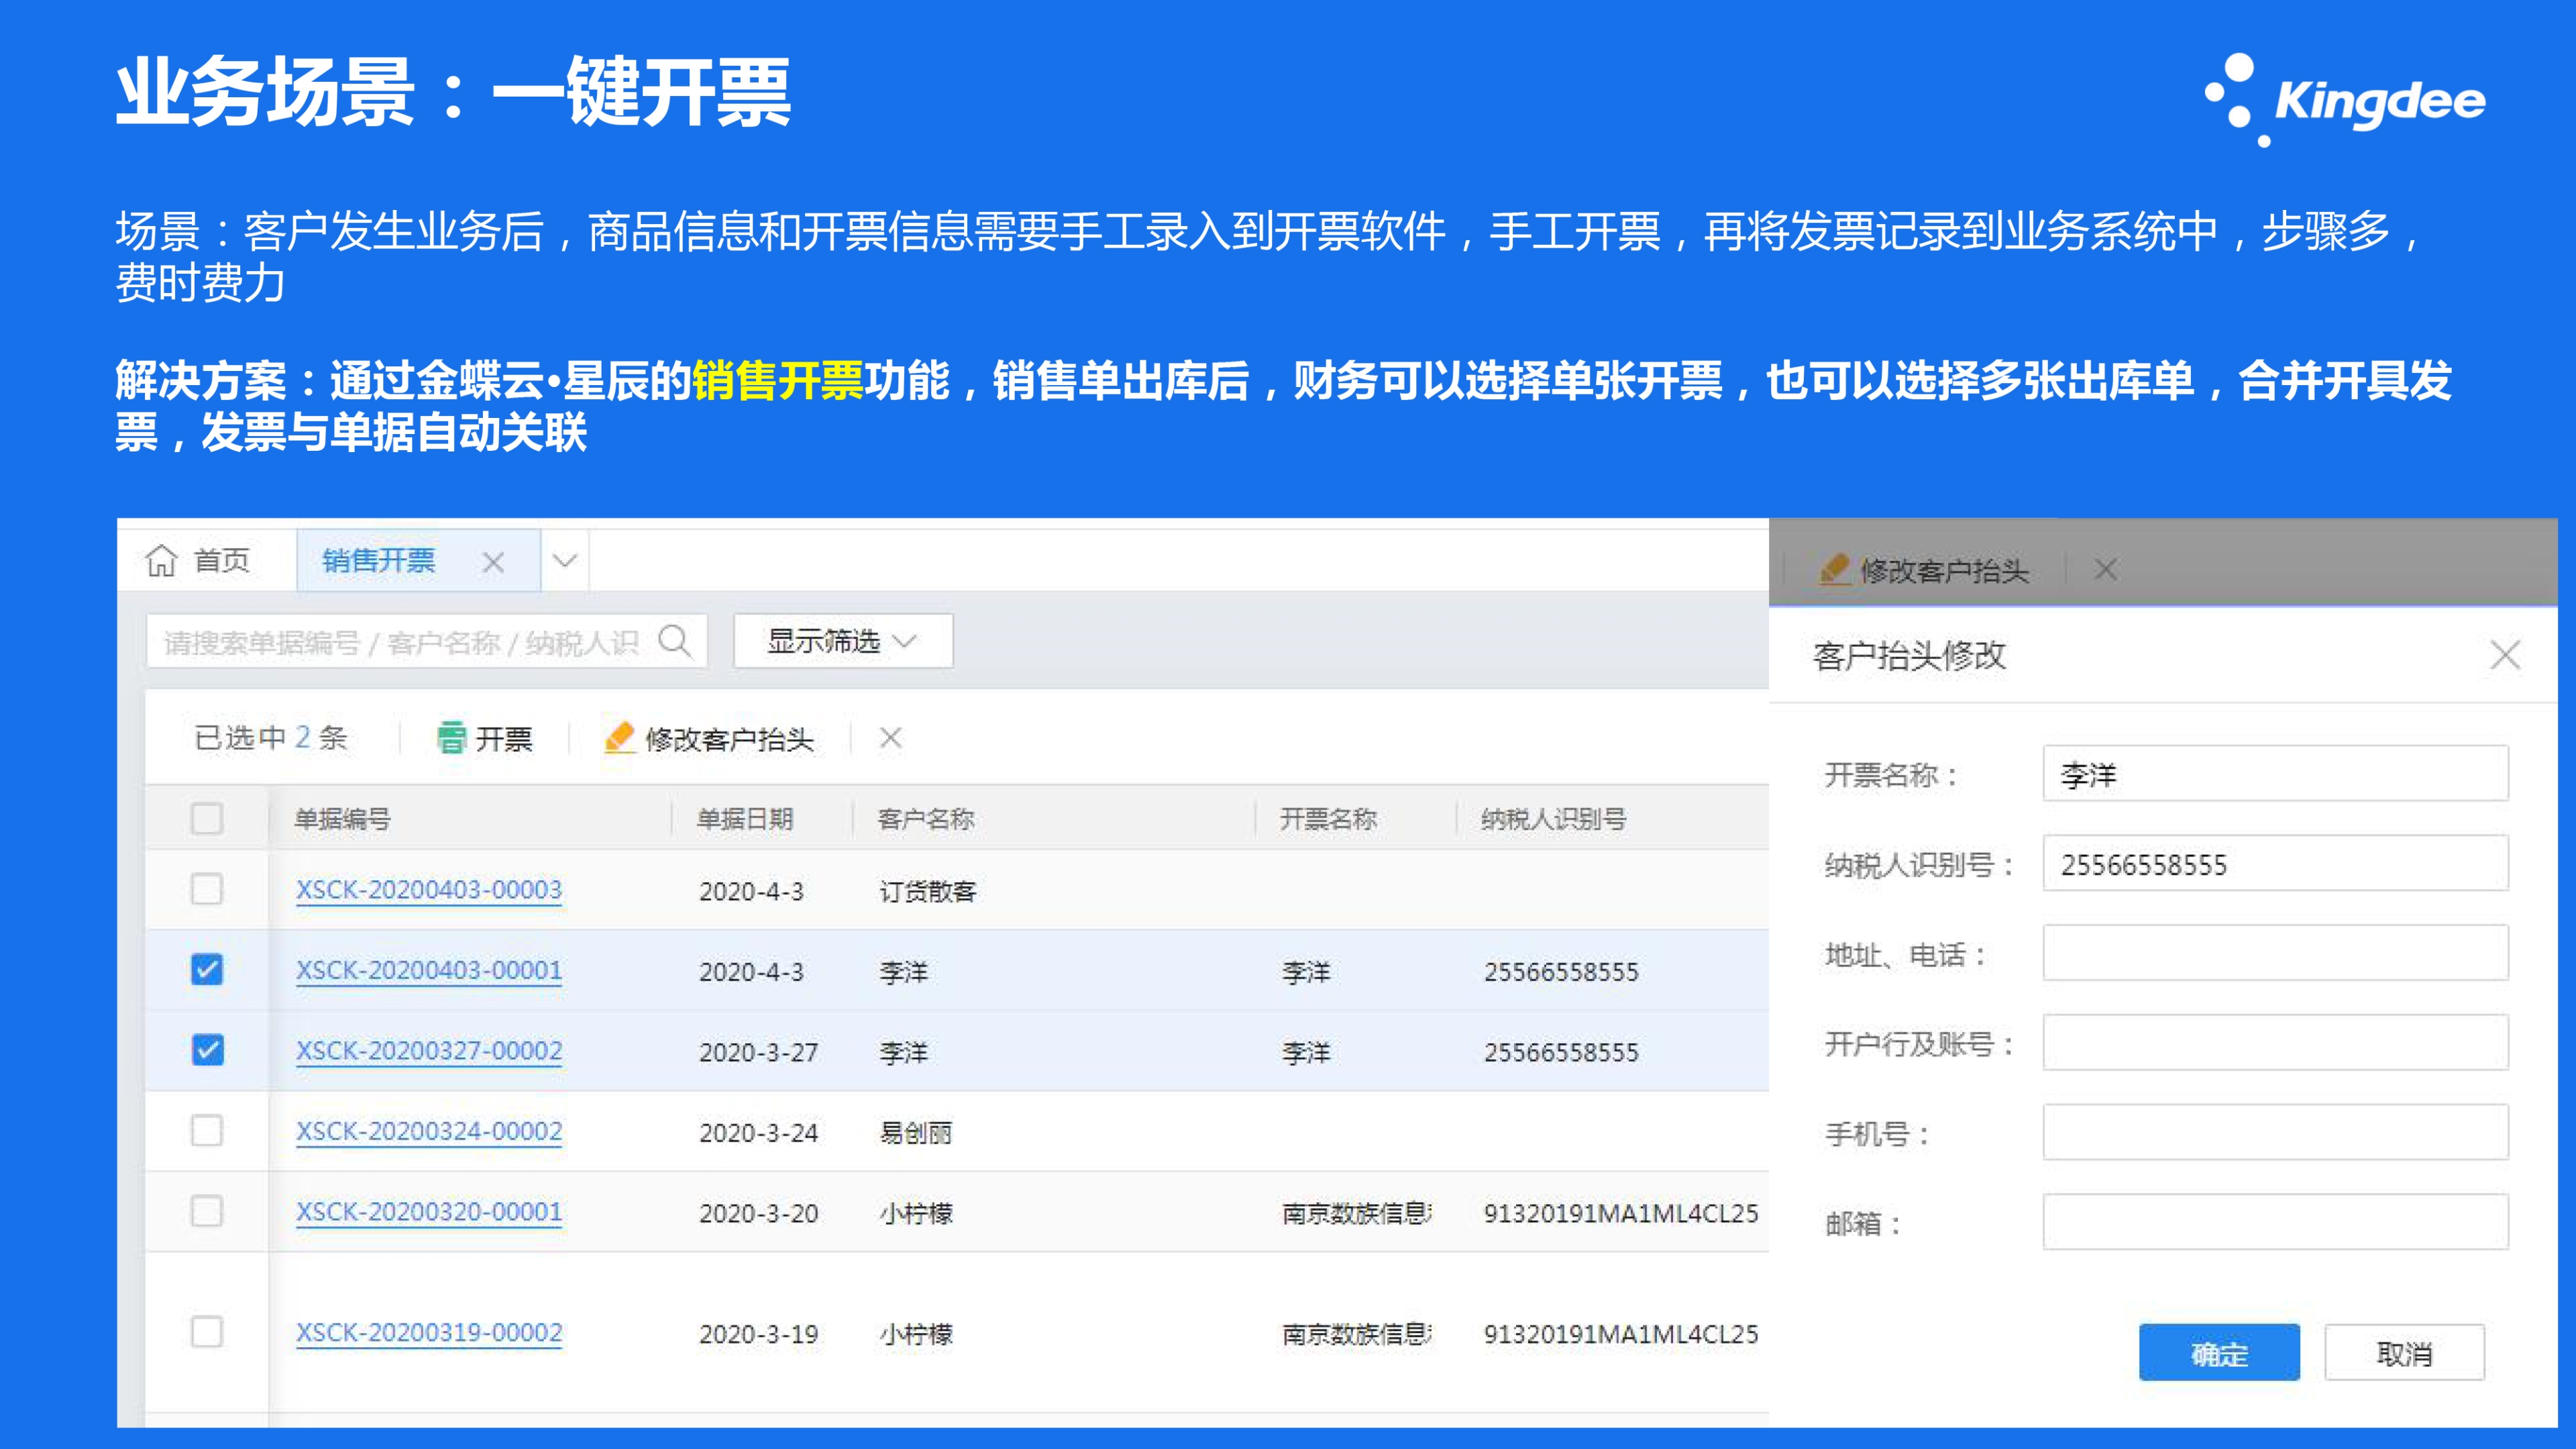
Task: Dismiss the selection bar with the X icon
Action: pyautogui.click(x=890, y=738)
